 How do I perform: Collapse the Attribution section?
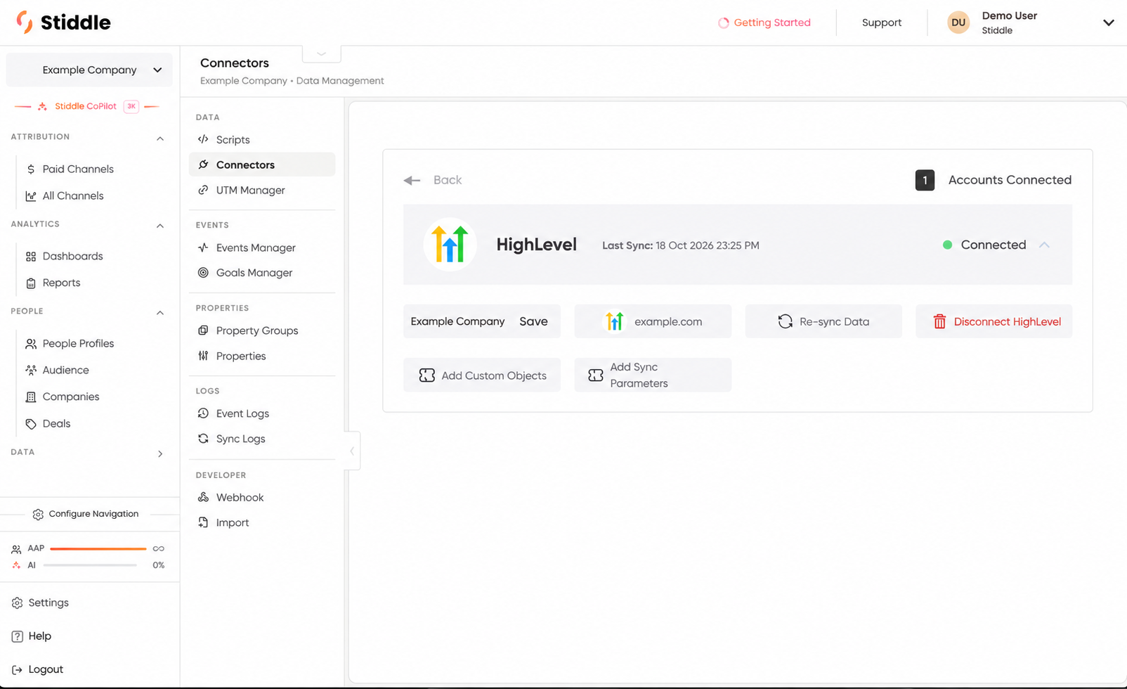pyautogui.click(x=160, y=139)
